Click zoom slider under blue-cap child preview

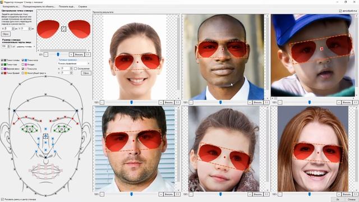tap(310, 102)
